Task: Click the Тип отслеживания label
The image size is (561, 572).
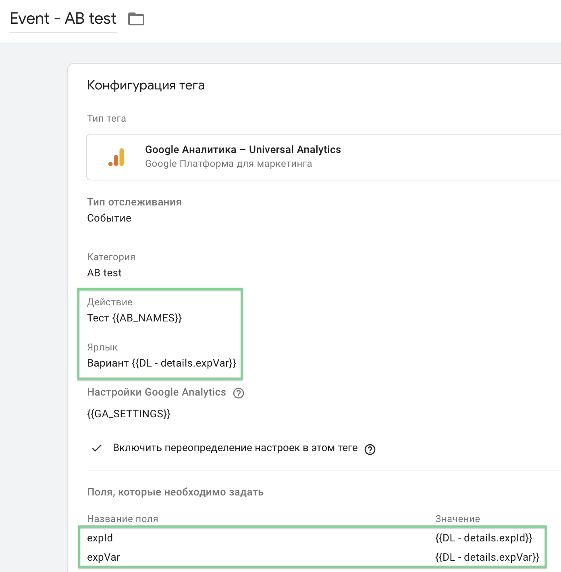Action: click(x=134, y=202)
